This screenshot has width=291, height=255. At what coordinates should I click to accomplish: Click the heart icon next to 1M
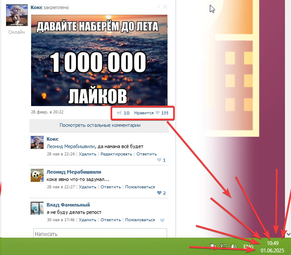coord(158,113)
